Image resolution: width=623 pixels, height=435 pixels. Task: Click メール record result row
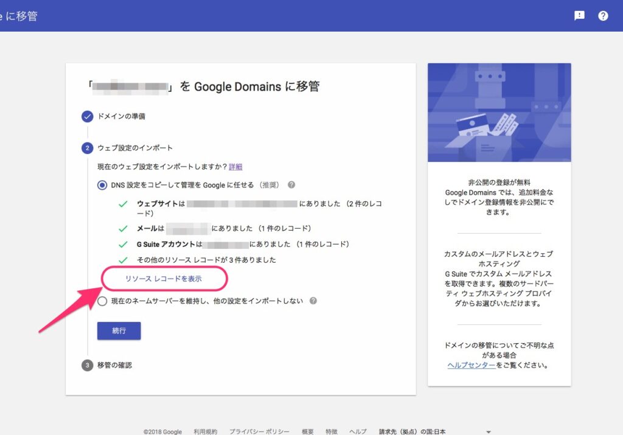215,228
